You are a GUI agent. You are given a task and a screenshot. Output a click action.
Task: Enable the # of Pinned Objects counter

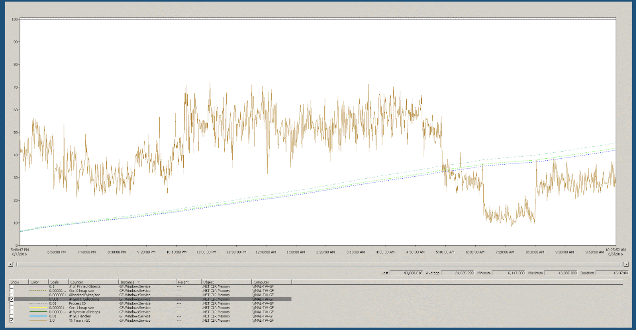point(11,287)
